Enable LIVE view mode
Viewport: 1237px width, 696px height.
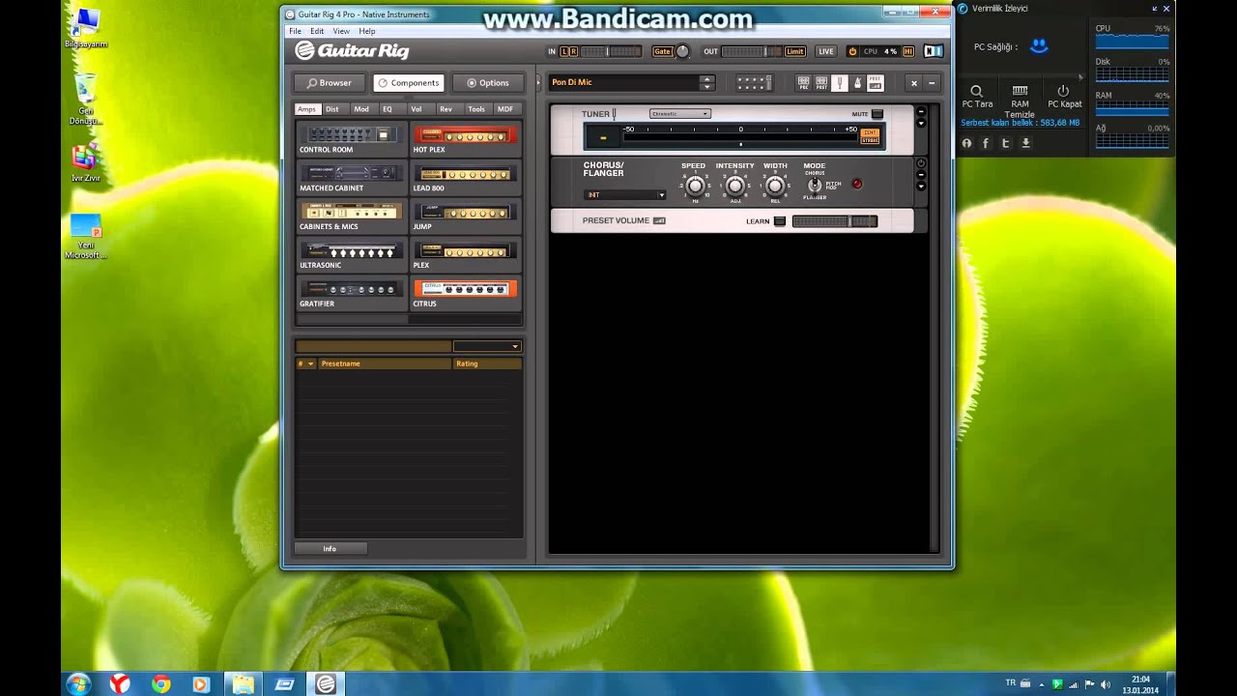[825, 51]
